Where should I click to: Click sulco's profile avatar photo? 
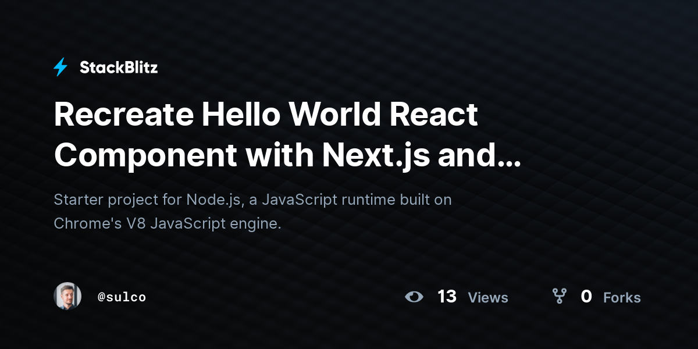[67, 297]
